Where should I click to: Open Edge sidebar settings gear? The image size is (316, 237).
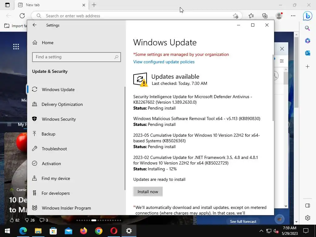308,218
